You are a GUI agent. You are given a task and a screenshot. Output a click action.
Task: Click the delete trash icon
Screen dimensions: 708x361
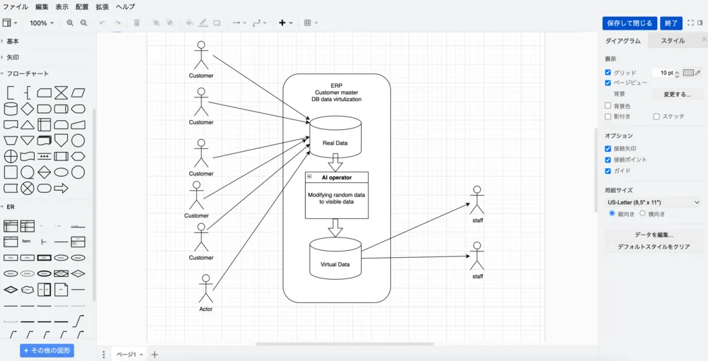(137, 23)
